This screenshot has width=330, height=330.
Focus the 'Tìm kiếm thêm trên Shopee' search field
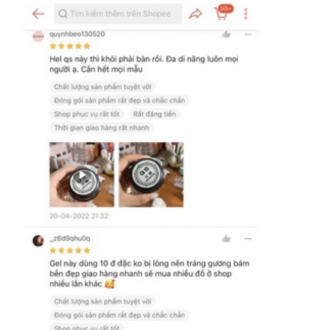click(118, 14)
